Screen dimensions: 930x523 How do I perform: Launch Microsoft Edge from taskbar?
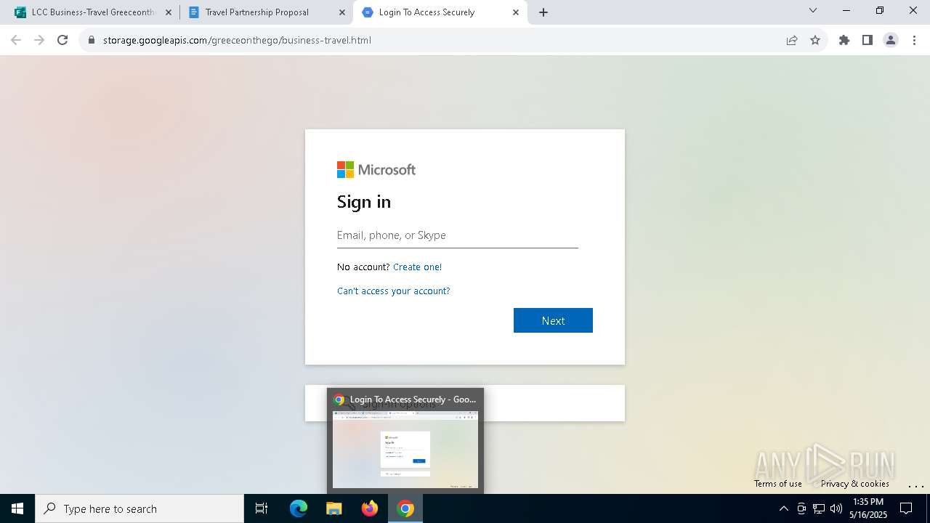click(299, 508)
